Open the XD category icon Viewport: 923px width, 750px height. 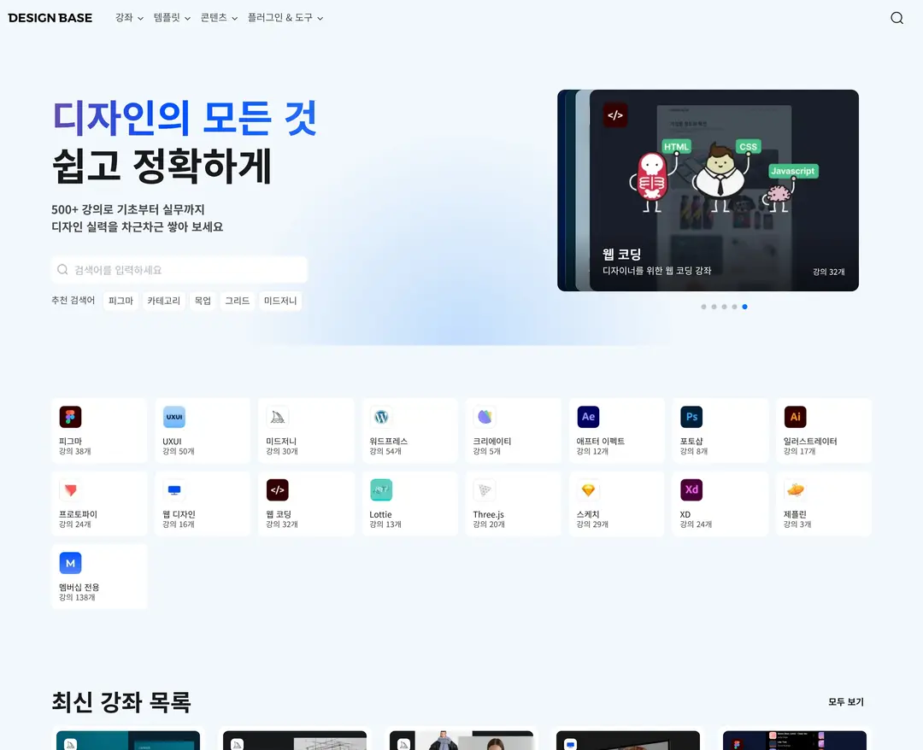tap(691, 490)
